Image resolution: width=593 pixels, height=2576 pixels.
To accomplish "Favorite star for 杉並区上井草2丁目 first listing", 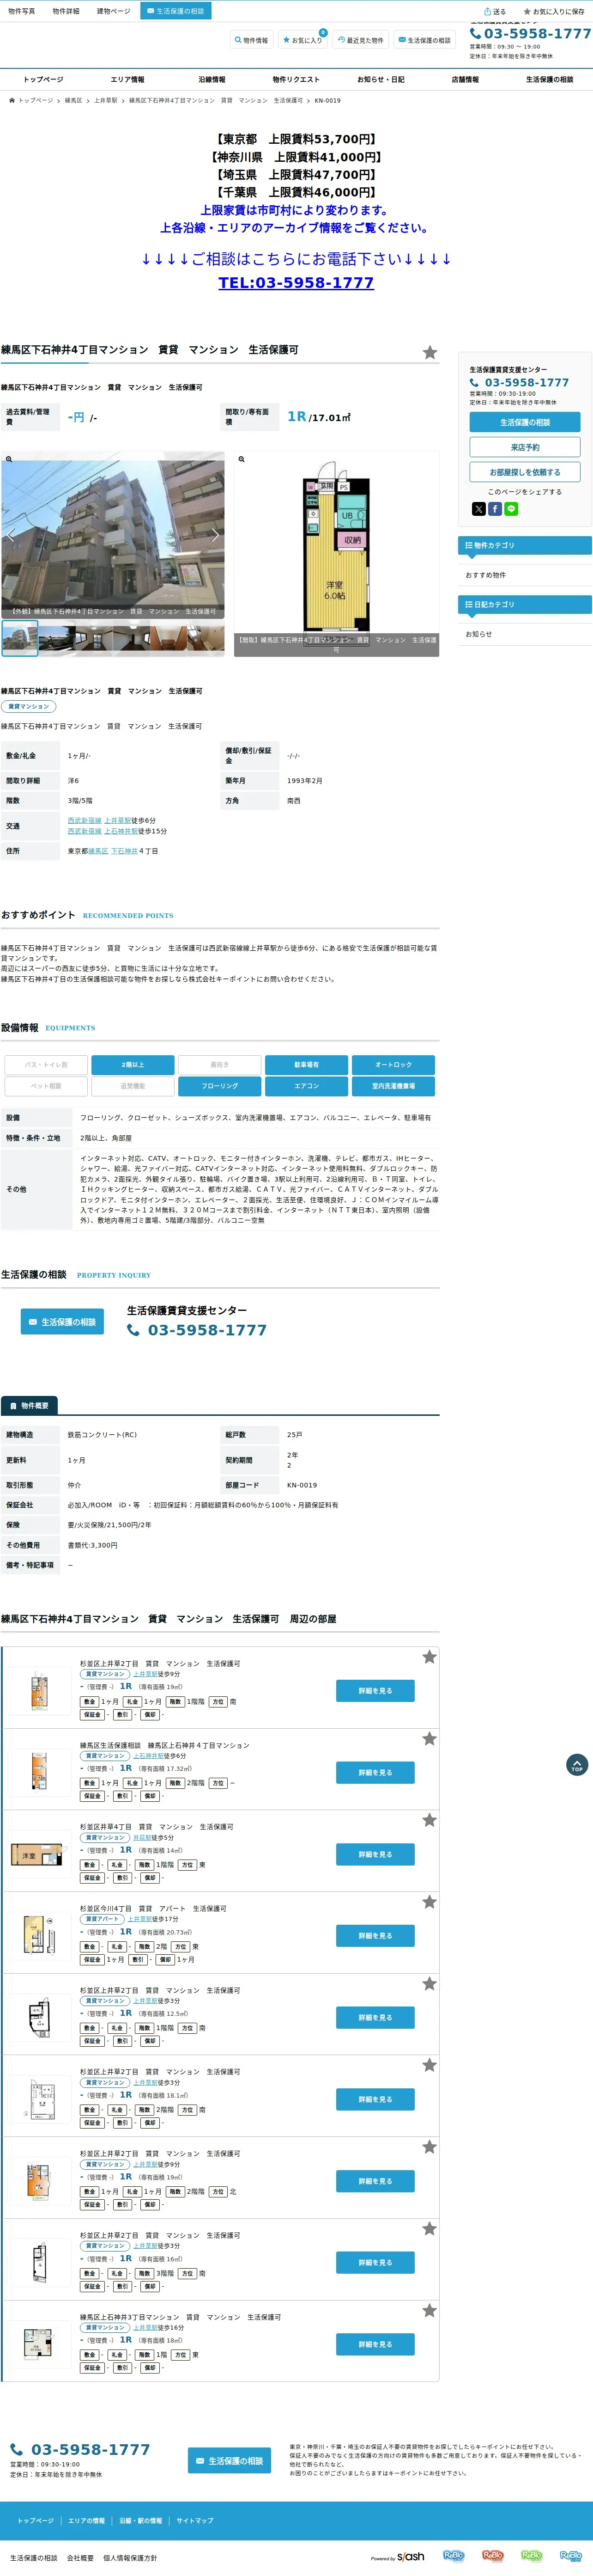I will (x=429, y=1657).
